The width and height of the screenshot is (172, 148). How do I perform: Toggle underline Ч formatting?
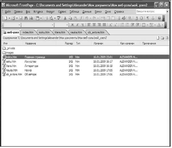[82, 25]
